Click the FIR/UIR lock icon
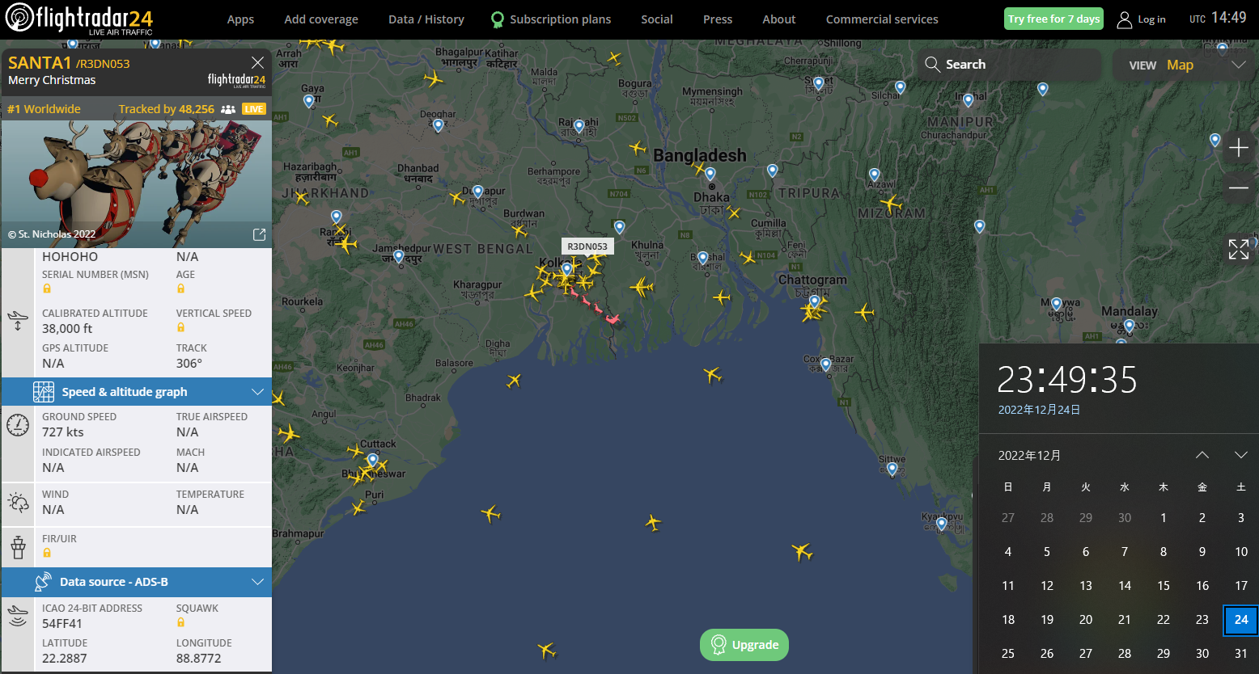This screenshot has width=1259, height=674. (x=47, y=553)
